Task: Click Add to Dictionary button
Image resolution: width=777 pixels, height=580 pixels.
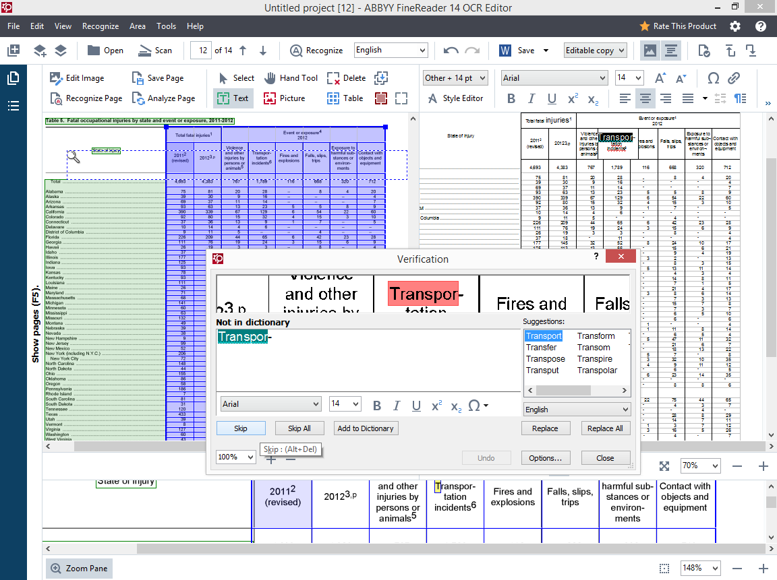Action: (x=366, y=428)
